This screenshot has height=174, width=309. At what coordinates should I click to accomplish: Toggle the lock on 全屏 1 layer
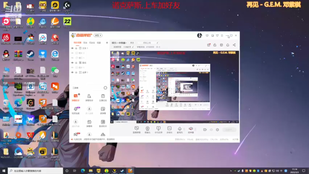coord(76,72)
